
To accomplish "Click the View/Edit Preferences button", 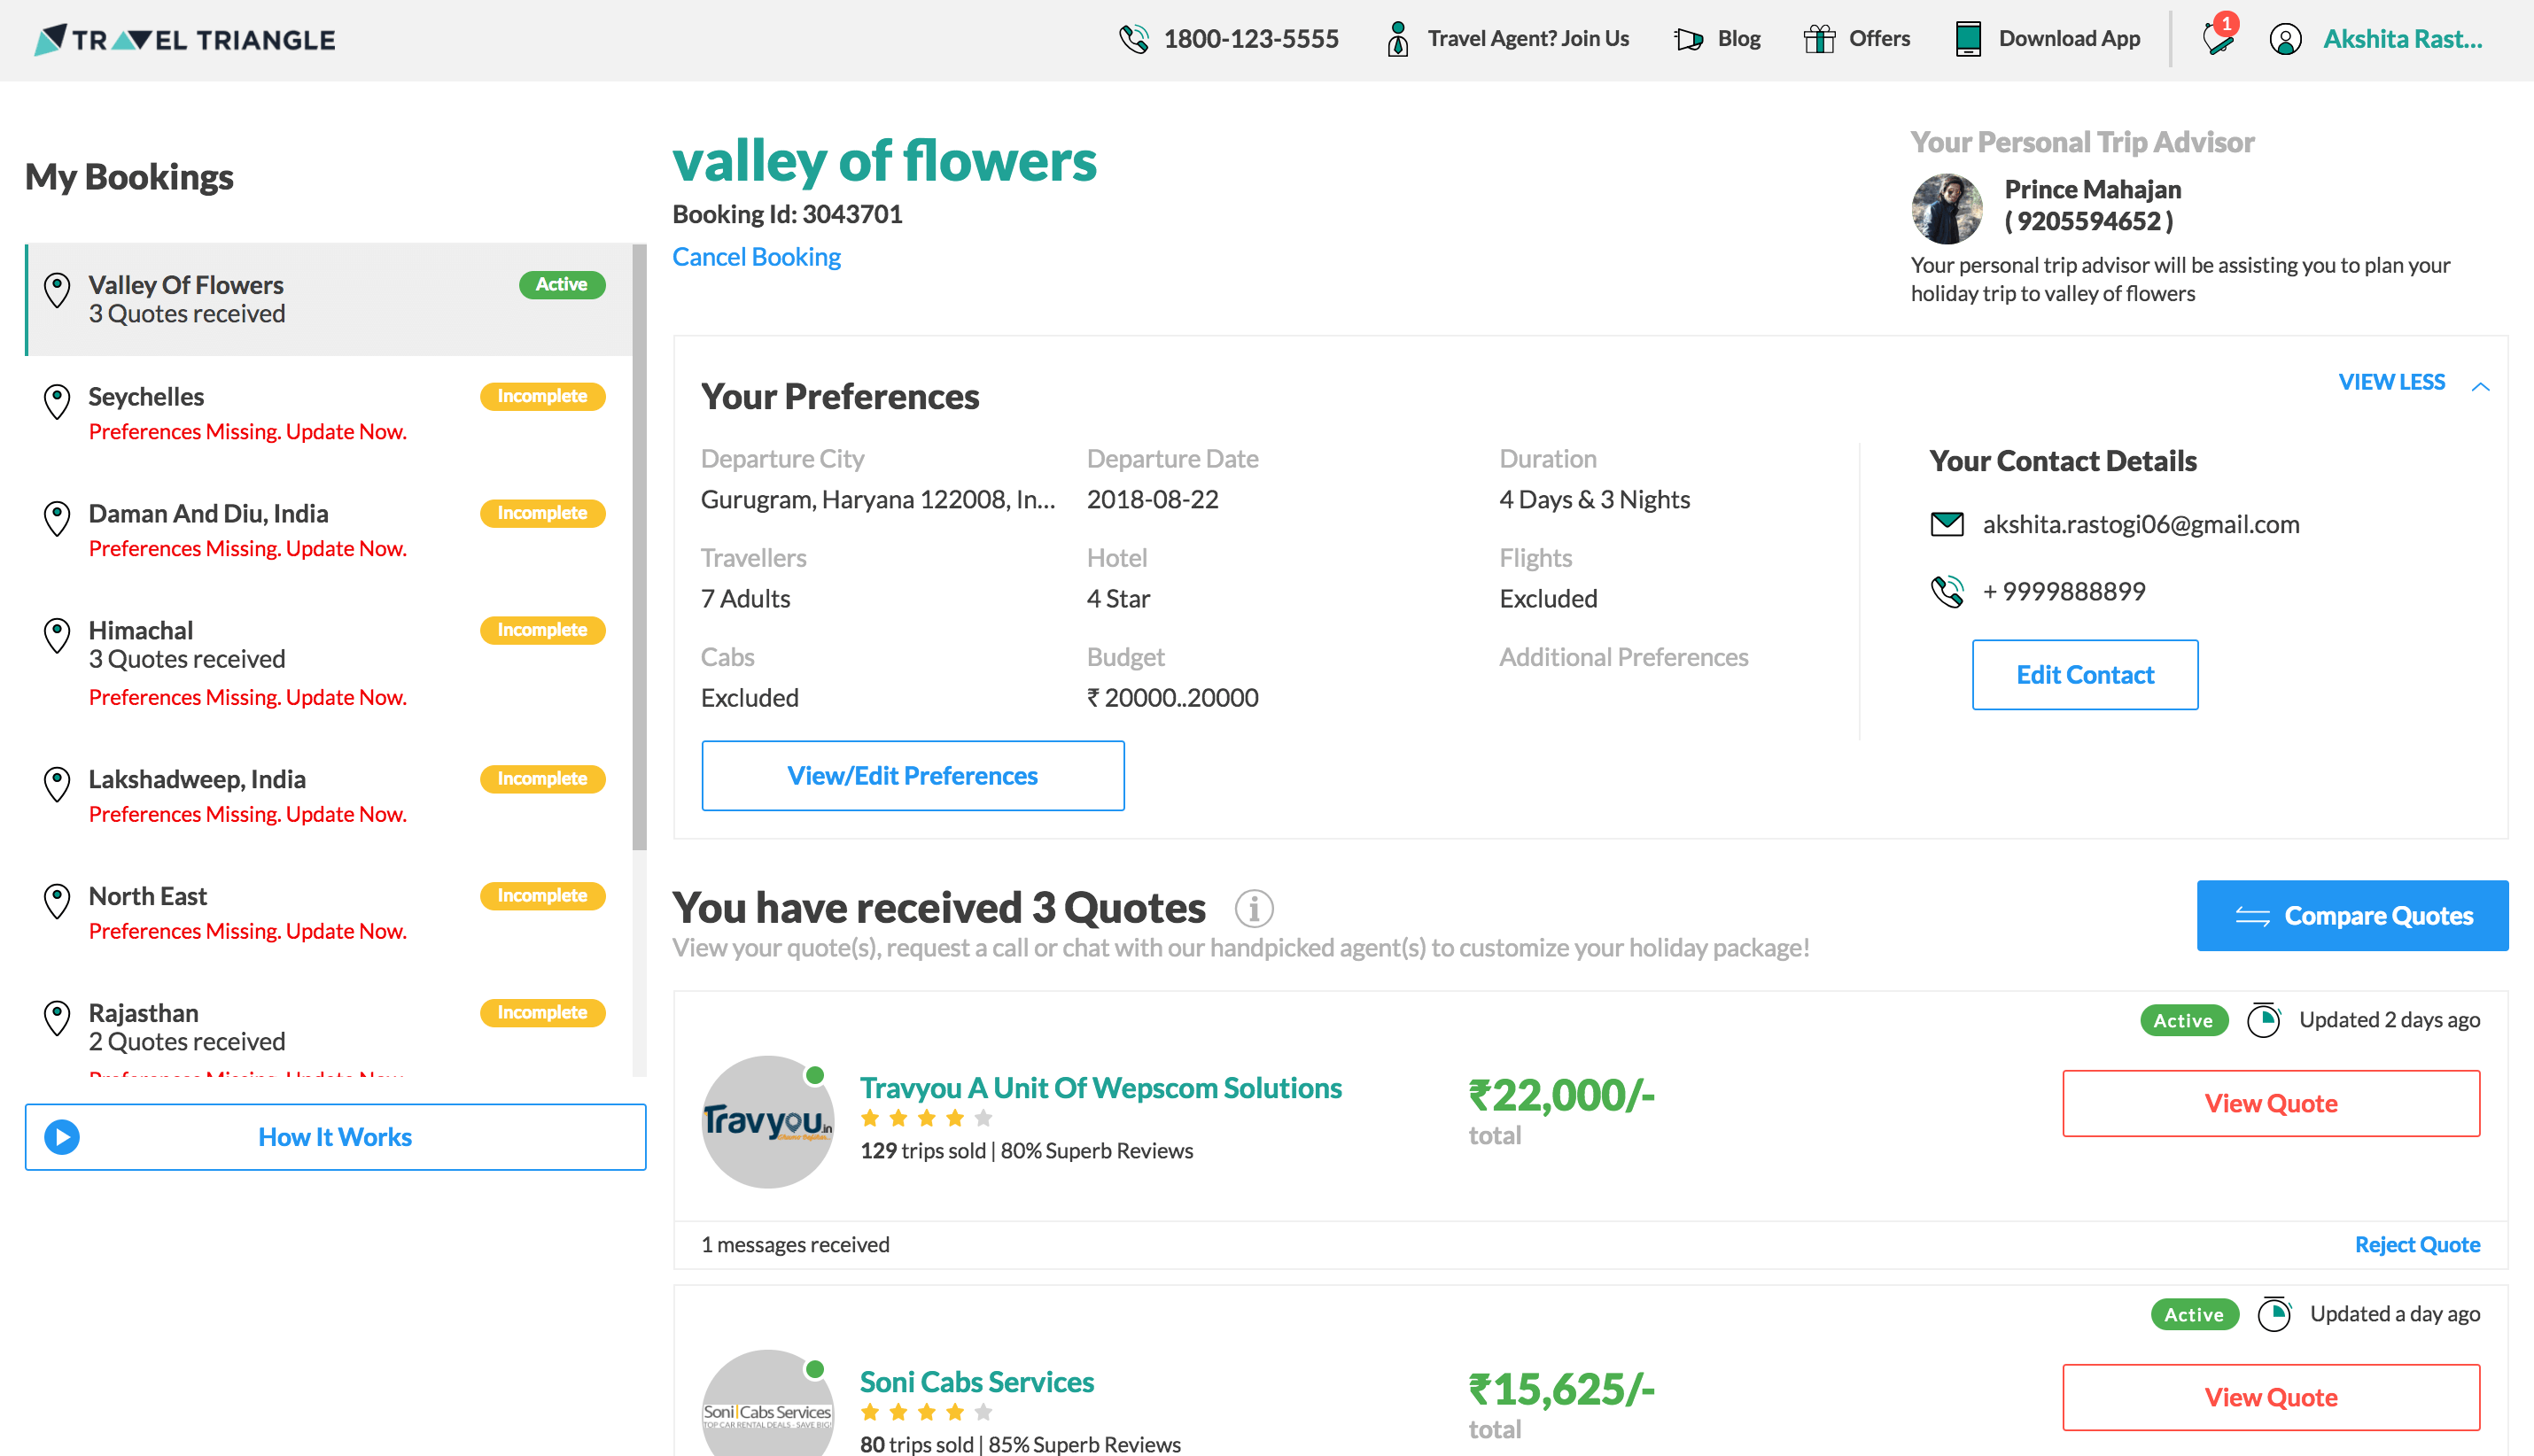I will point(912,775).
